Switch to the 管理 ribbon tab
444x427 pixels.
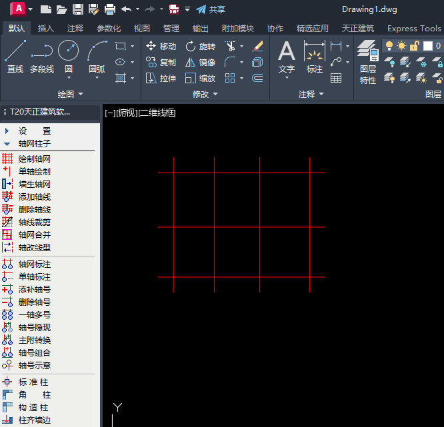click(x=171, y=29)
